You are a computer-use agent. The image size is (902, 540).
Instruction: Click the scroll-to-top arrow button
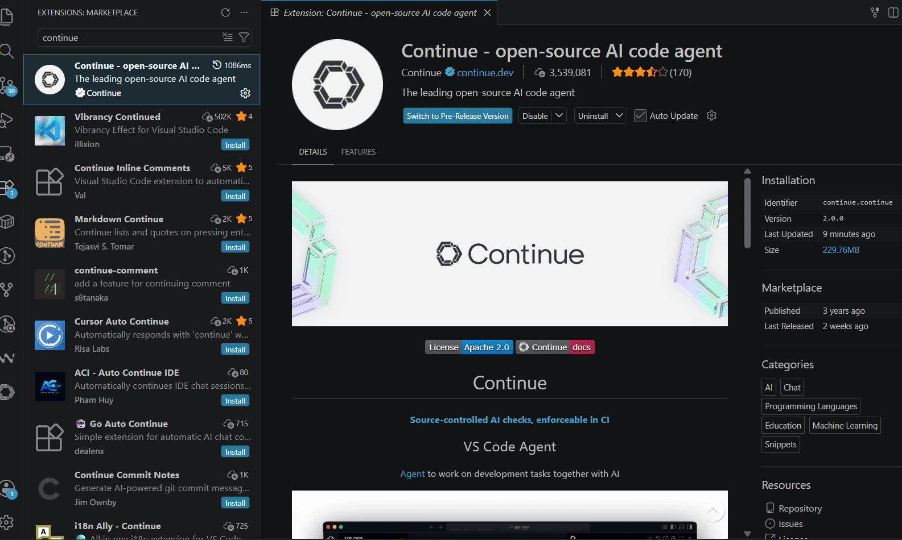pyautogui.click(x=713, y=511)
